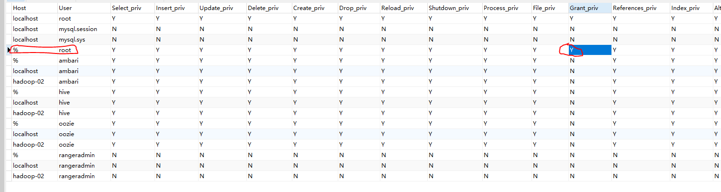Click rangeradmin user cell with localhost host
Image resolution: width=721 pixels, height=192 pixels.
(x=83, y=166)
